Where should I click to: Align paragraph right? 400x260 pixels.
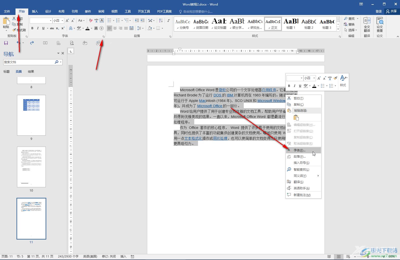tap(120, 28)
